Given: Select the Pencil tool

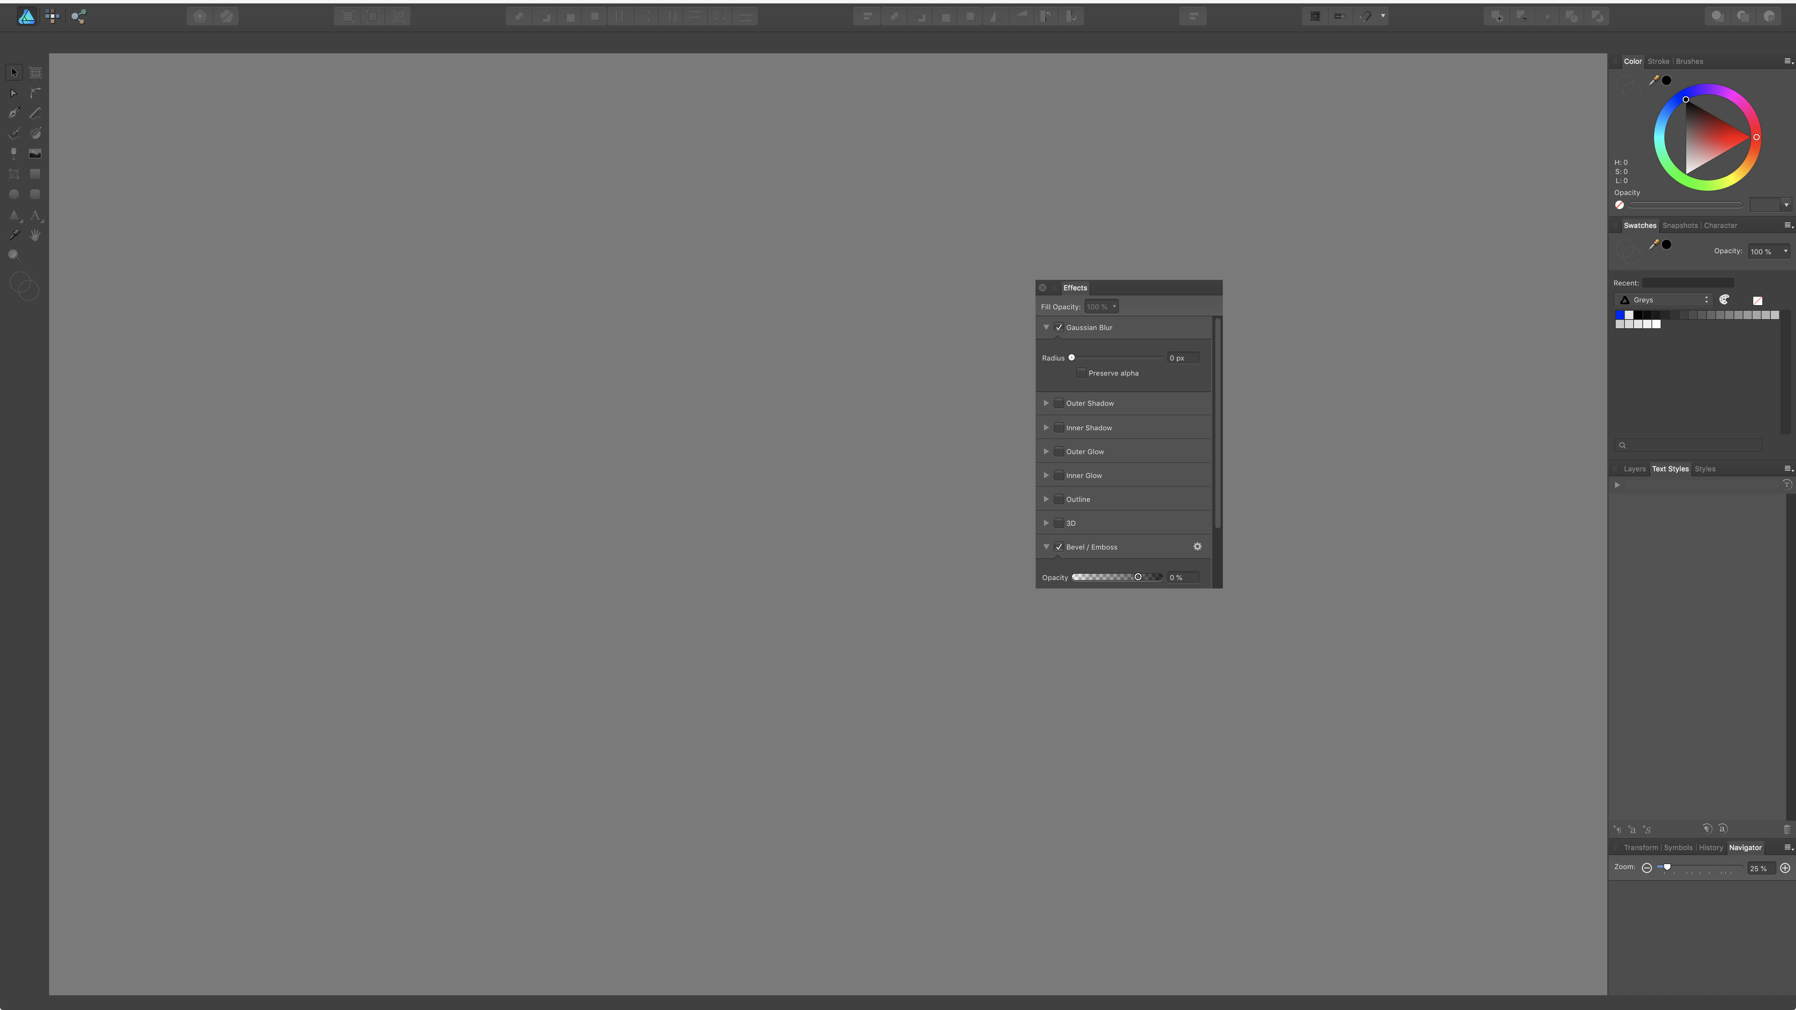Looking at the screenshot, I should pos(35,113).
